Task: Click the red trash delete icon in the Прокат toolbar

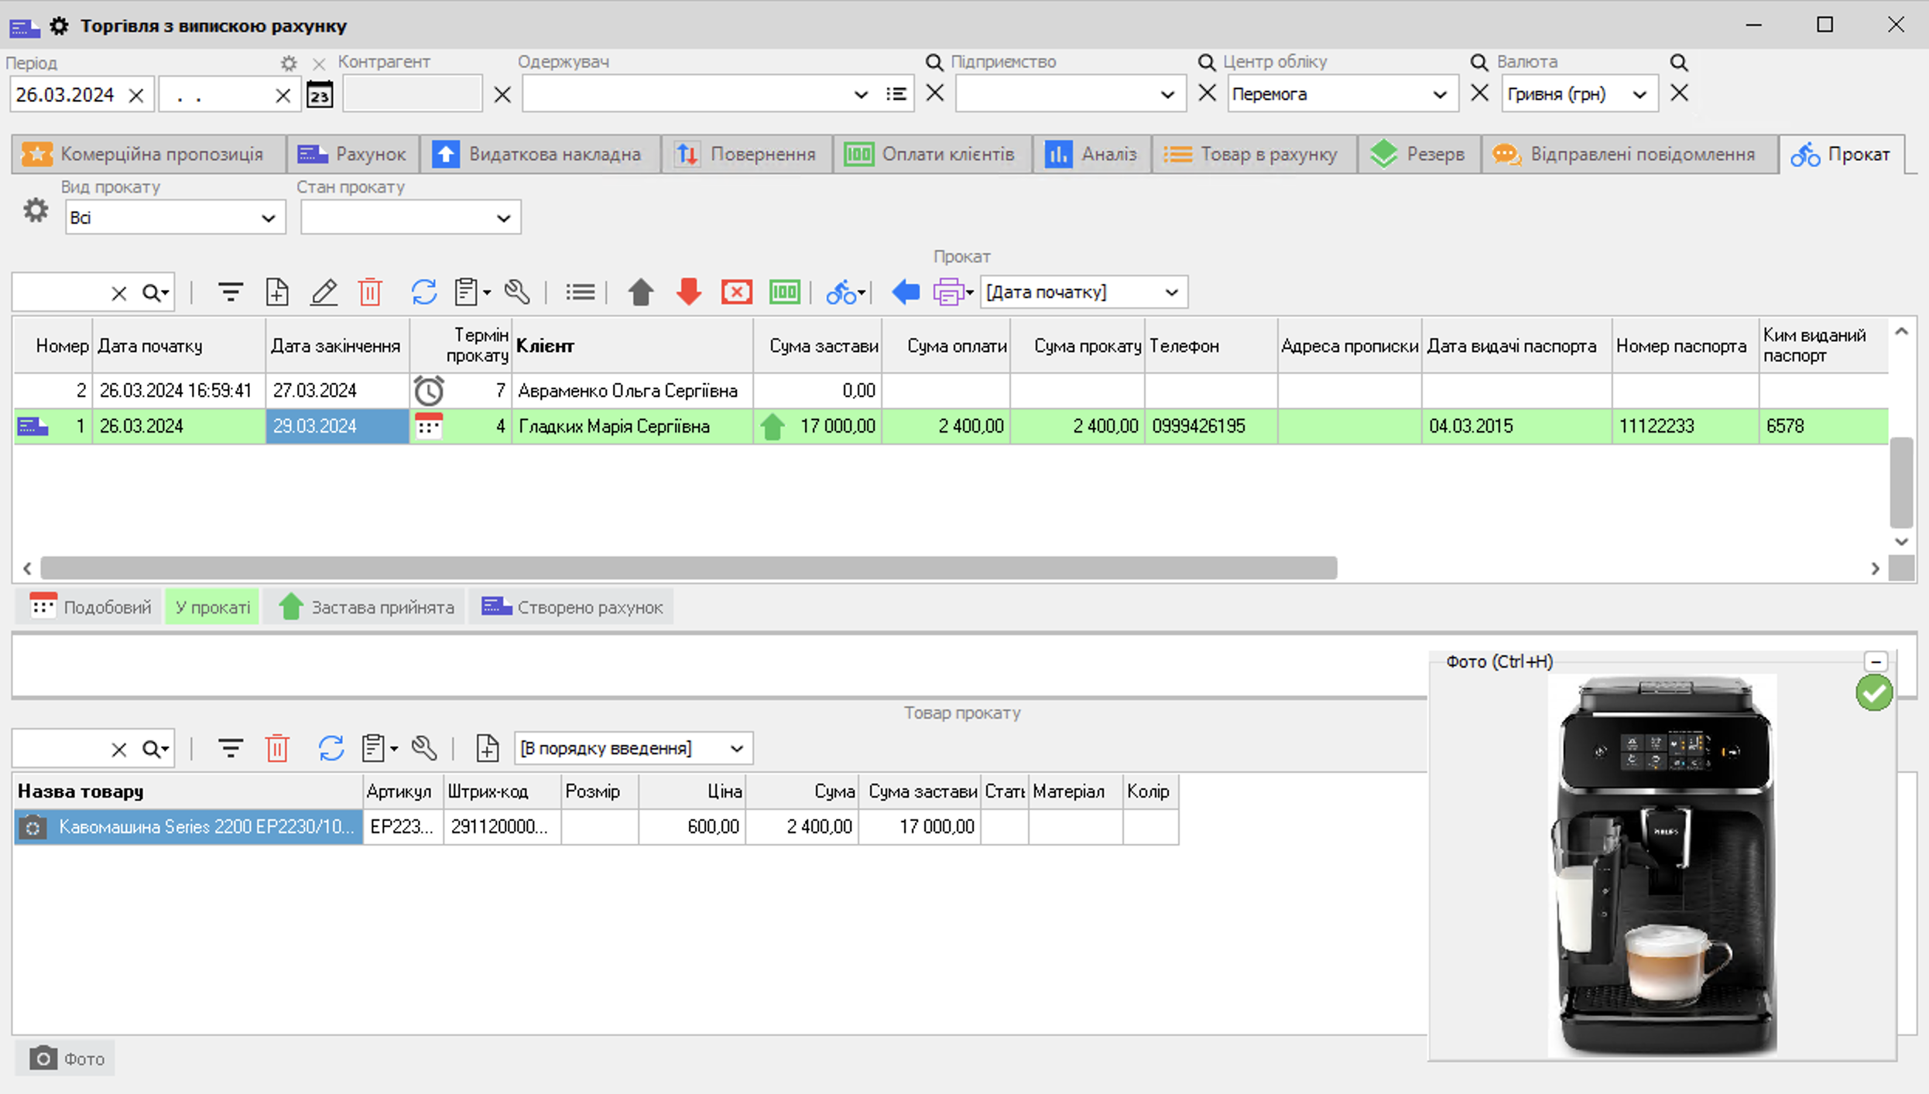Action: [x=370, y=292]
